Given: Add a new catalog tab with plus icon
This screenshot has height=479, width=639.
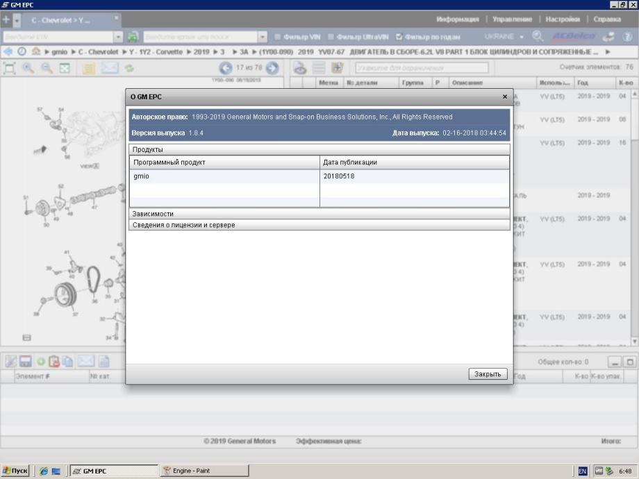Looking at the screenshot, I should pyautogui.click(x=6, y=19).
